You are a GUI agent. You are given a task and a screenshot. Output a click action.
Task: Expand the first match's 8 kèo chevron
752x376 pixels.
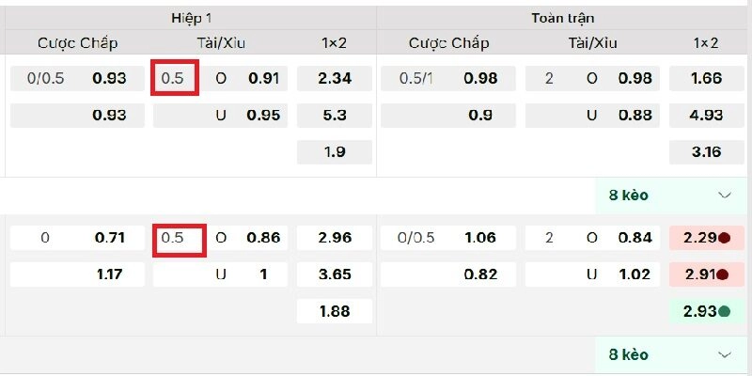(x=724, y=196)
